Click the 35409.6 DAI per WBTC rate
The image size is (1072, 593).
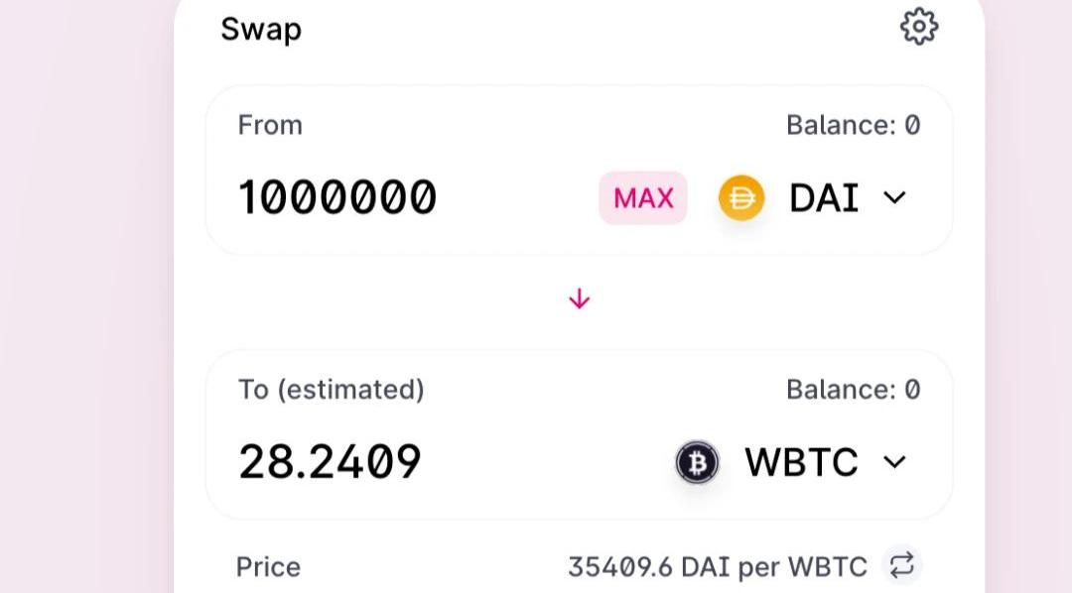[x=717, y=567]
